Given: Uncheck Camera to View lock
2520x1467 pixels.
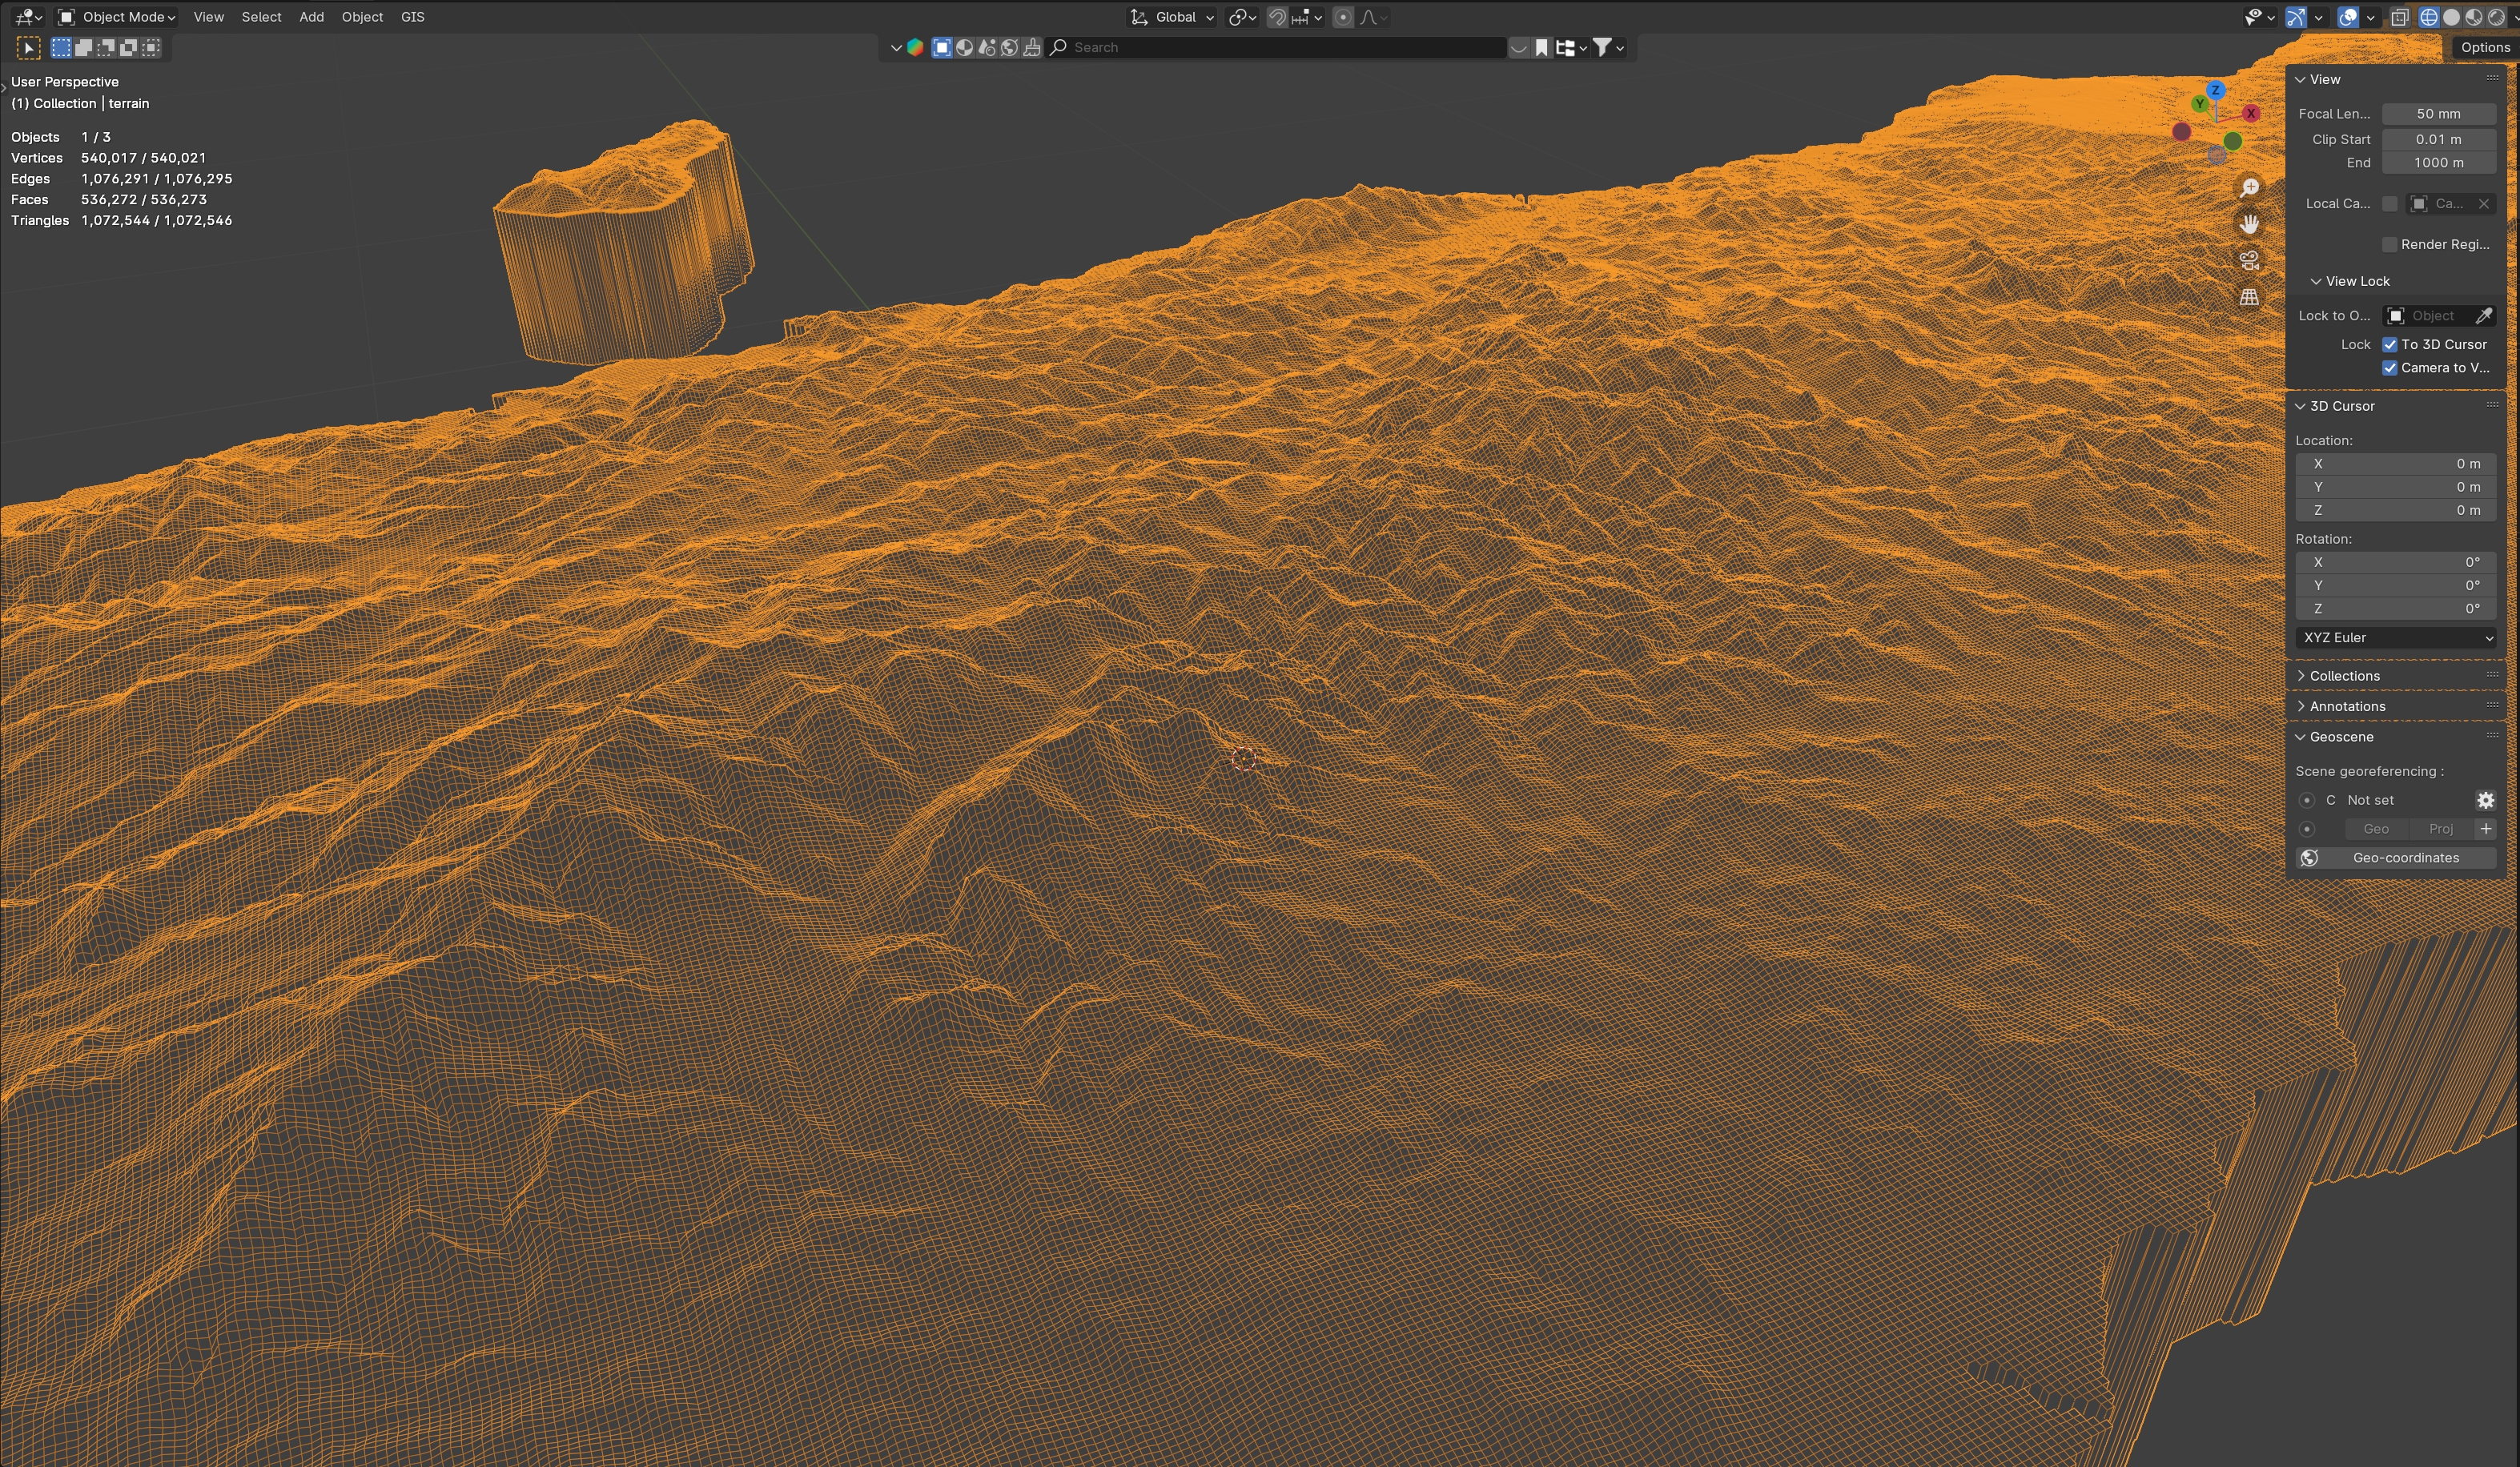Looking at the screenshot, I should (x=2390, y=368).
